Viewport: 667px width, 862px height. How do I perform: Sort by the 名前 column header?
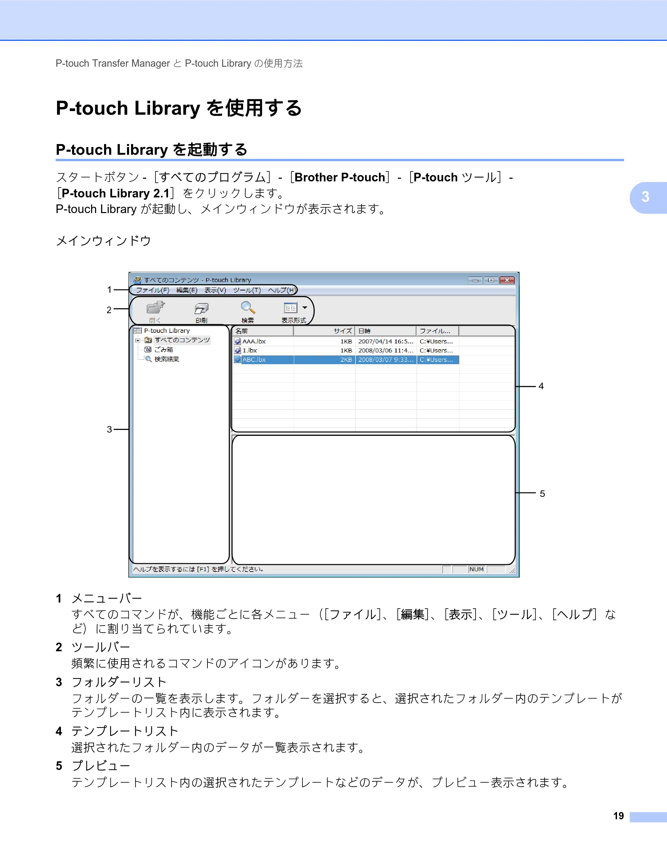[x=263, y=331]
